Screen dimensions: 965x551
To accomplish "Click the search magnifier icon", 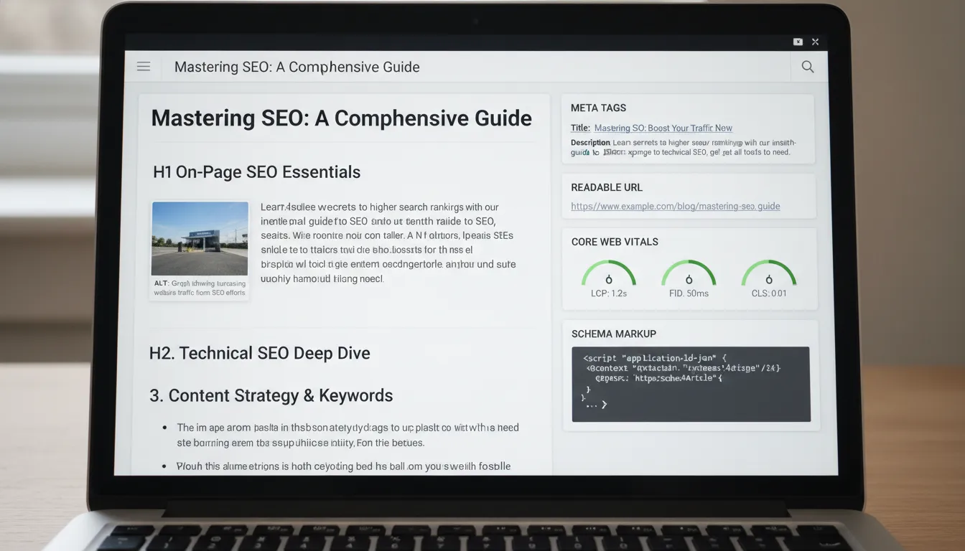I will click(x=807, y=66).
